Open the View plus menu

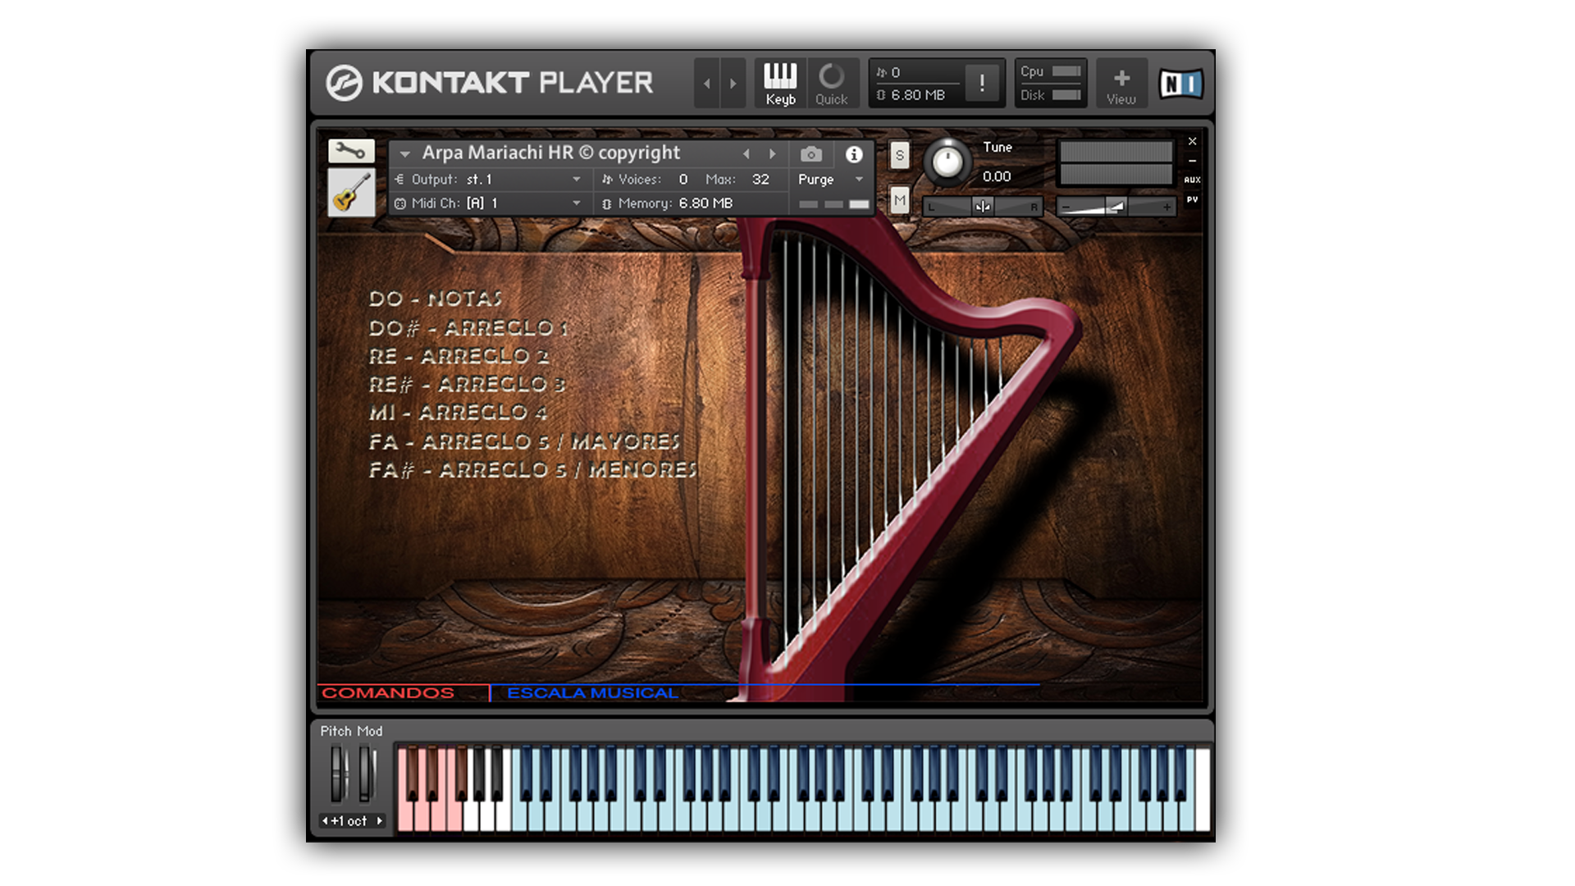pyautogui.click(x=1121, y=84)
